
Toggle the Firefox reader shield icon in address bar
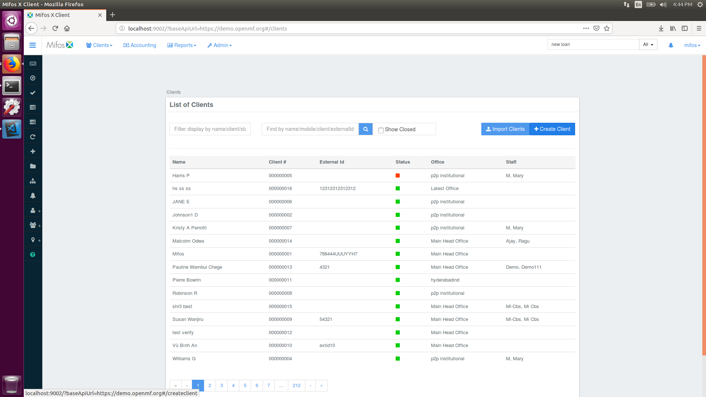click(596, 28)
